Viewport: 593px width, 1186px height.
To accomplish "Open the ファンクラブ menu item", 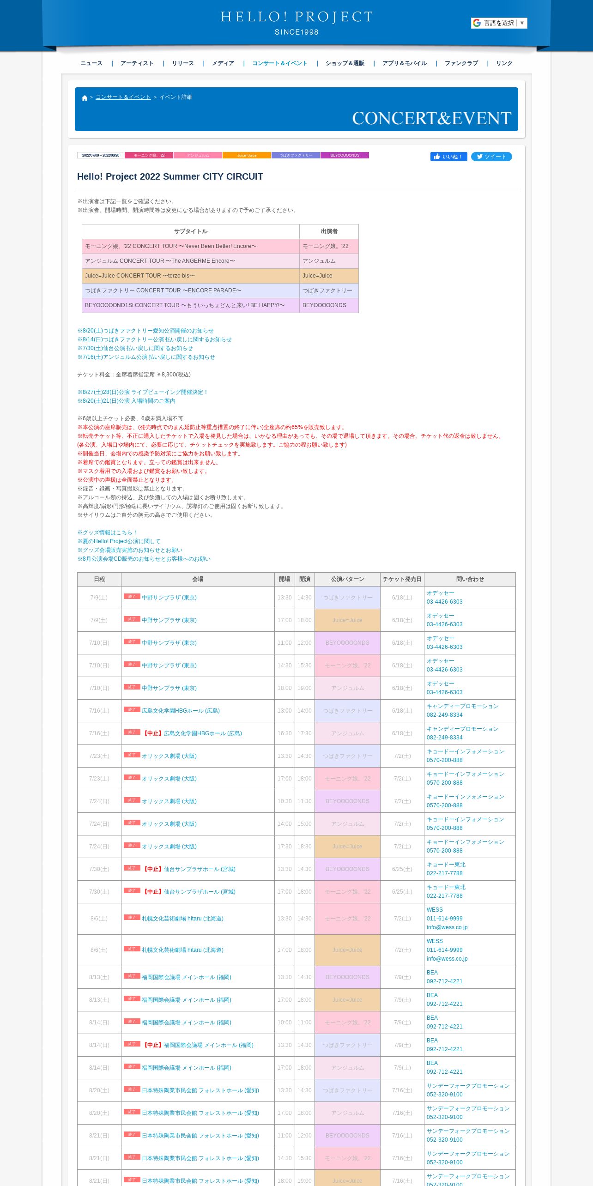I will pos(461,63).
